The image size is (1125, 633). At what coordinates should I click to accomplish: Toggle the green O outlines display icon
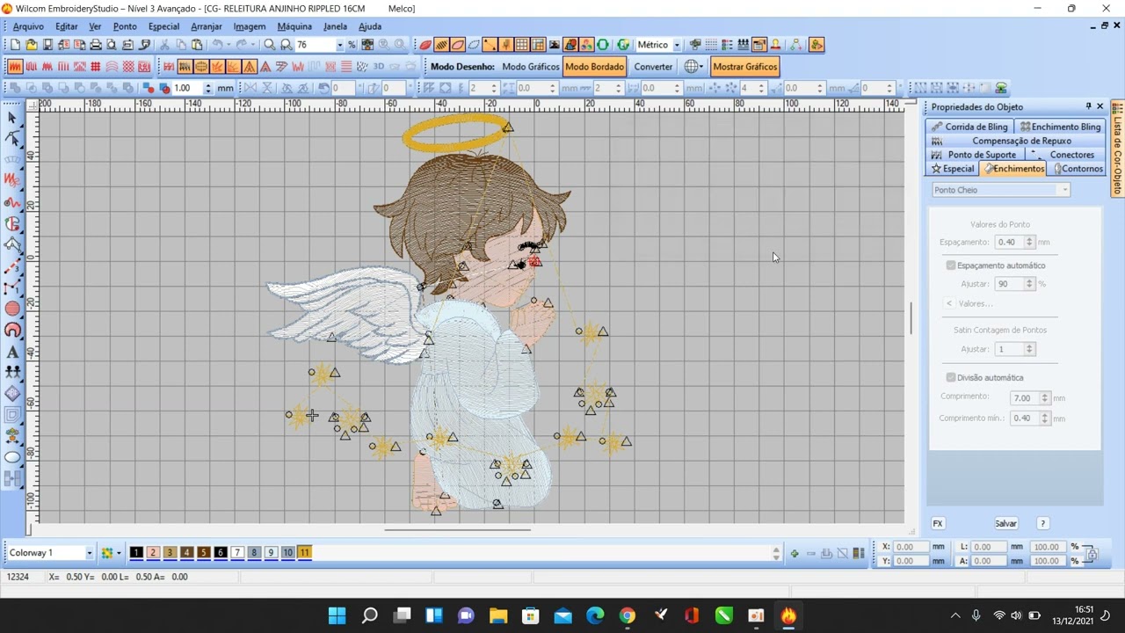[603, 45]
